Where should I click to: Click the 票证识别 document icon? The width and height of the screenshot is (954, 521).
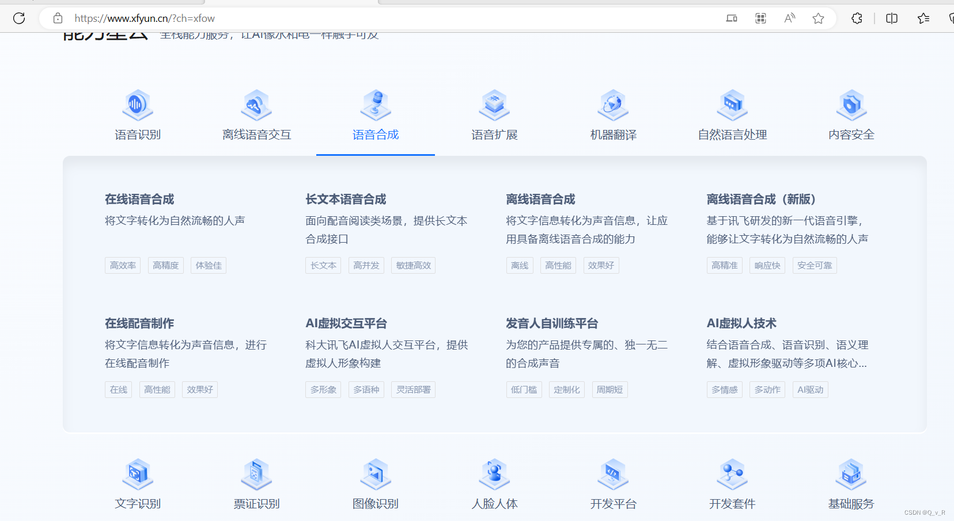point(256,474)
